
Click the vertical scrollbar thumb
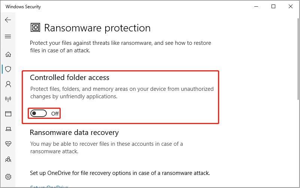[298, 59]
